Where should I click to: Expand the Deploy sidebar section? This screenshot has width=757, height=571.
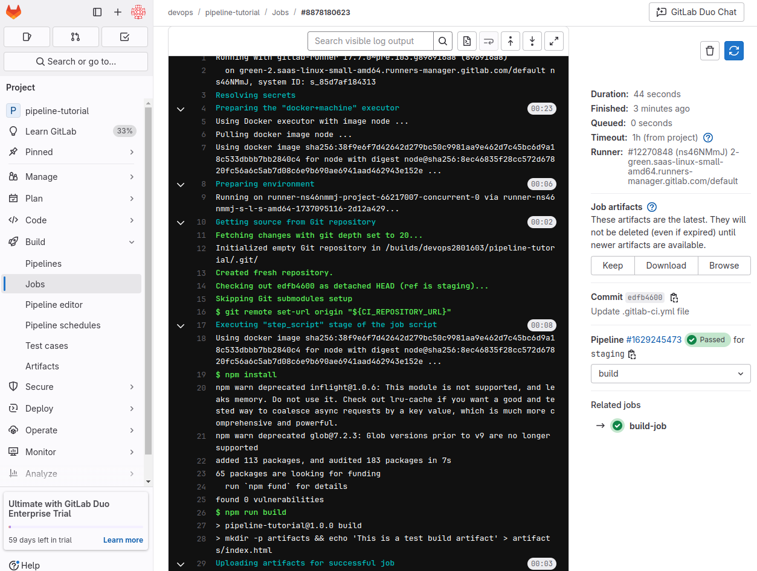pos(72,409)
